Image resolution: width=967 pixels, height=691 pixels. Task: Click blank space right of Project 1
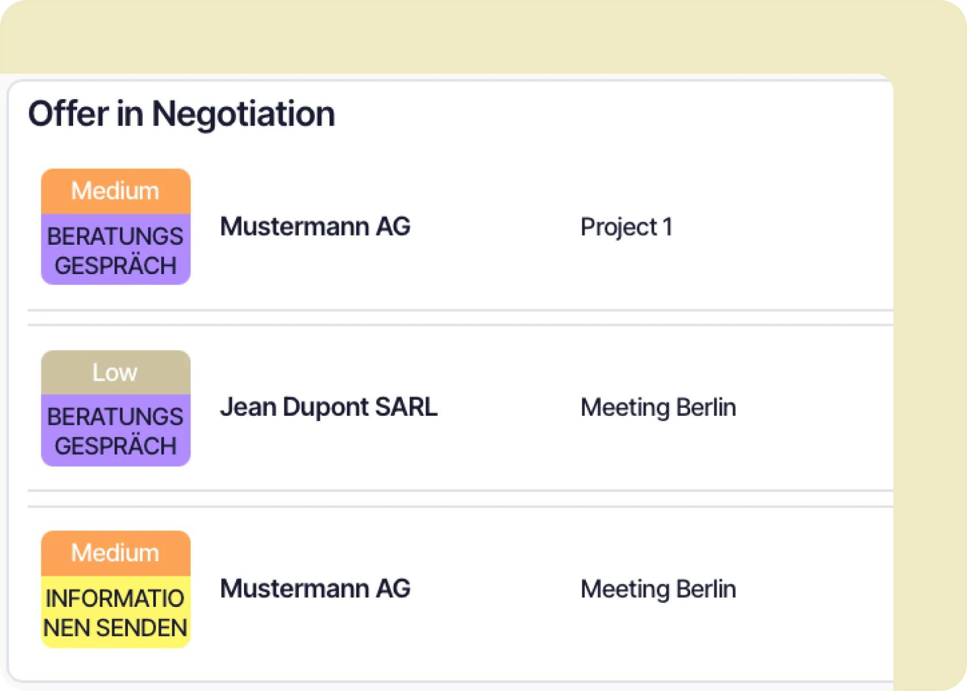tap(783, 227)
